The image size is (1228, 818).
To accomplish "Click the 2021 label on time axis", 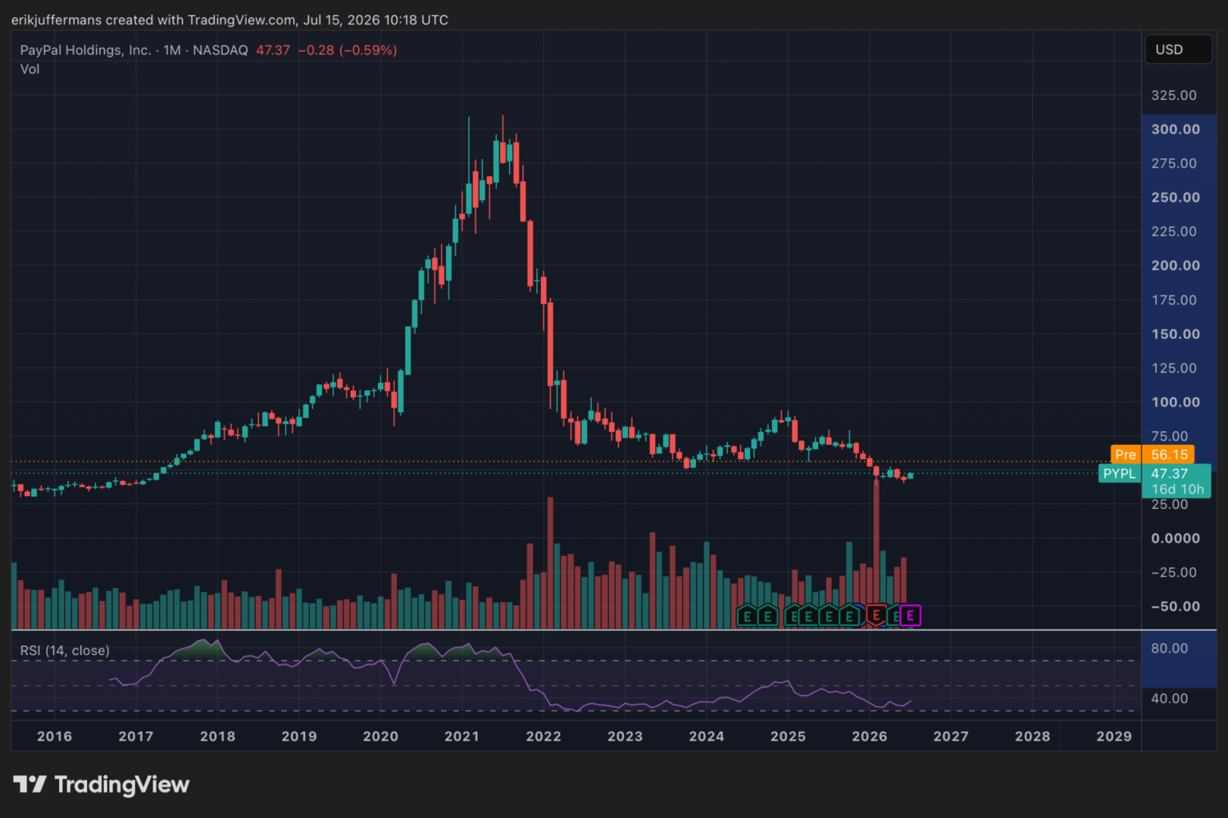I will point(461,736).
